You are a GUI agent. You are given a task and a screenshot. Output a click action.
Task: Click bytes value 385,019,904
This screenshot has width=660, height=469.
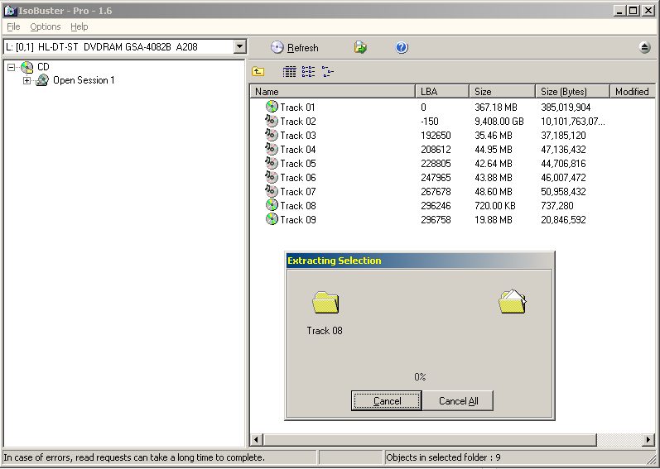tap(566, 108)
